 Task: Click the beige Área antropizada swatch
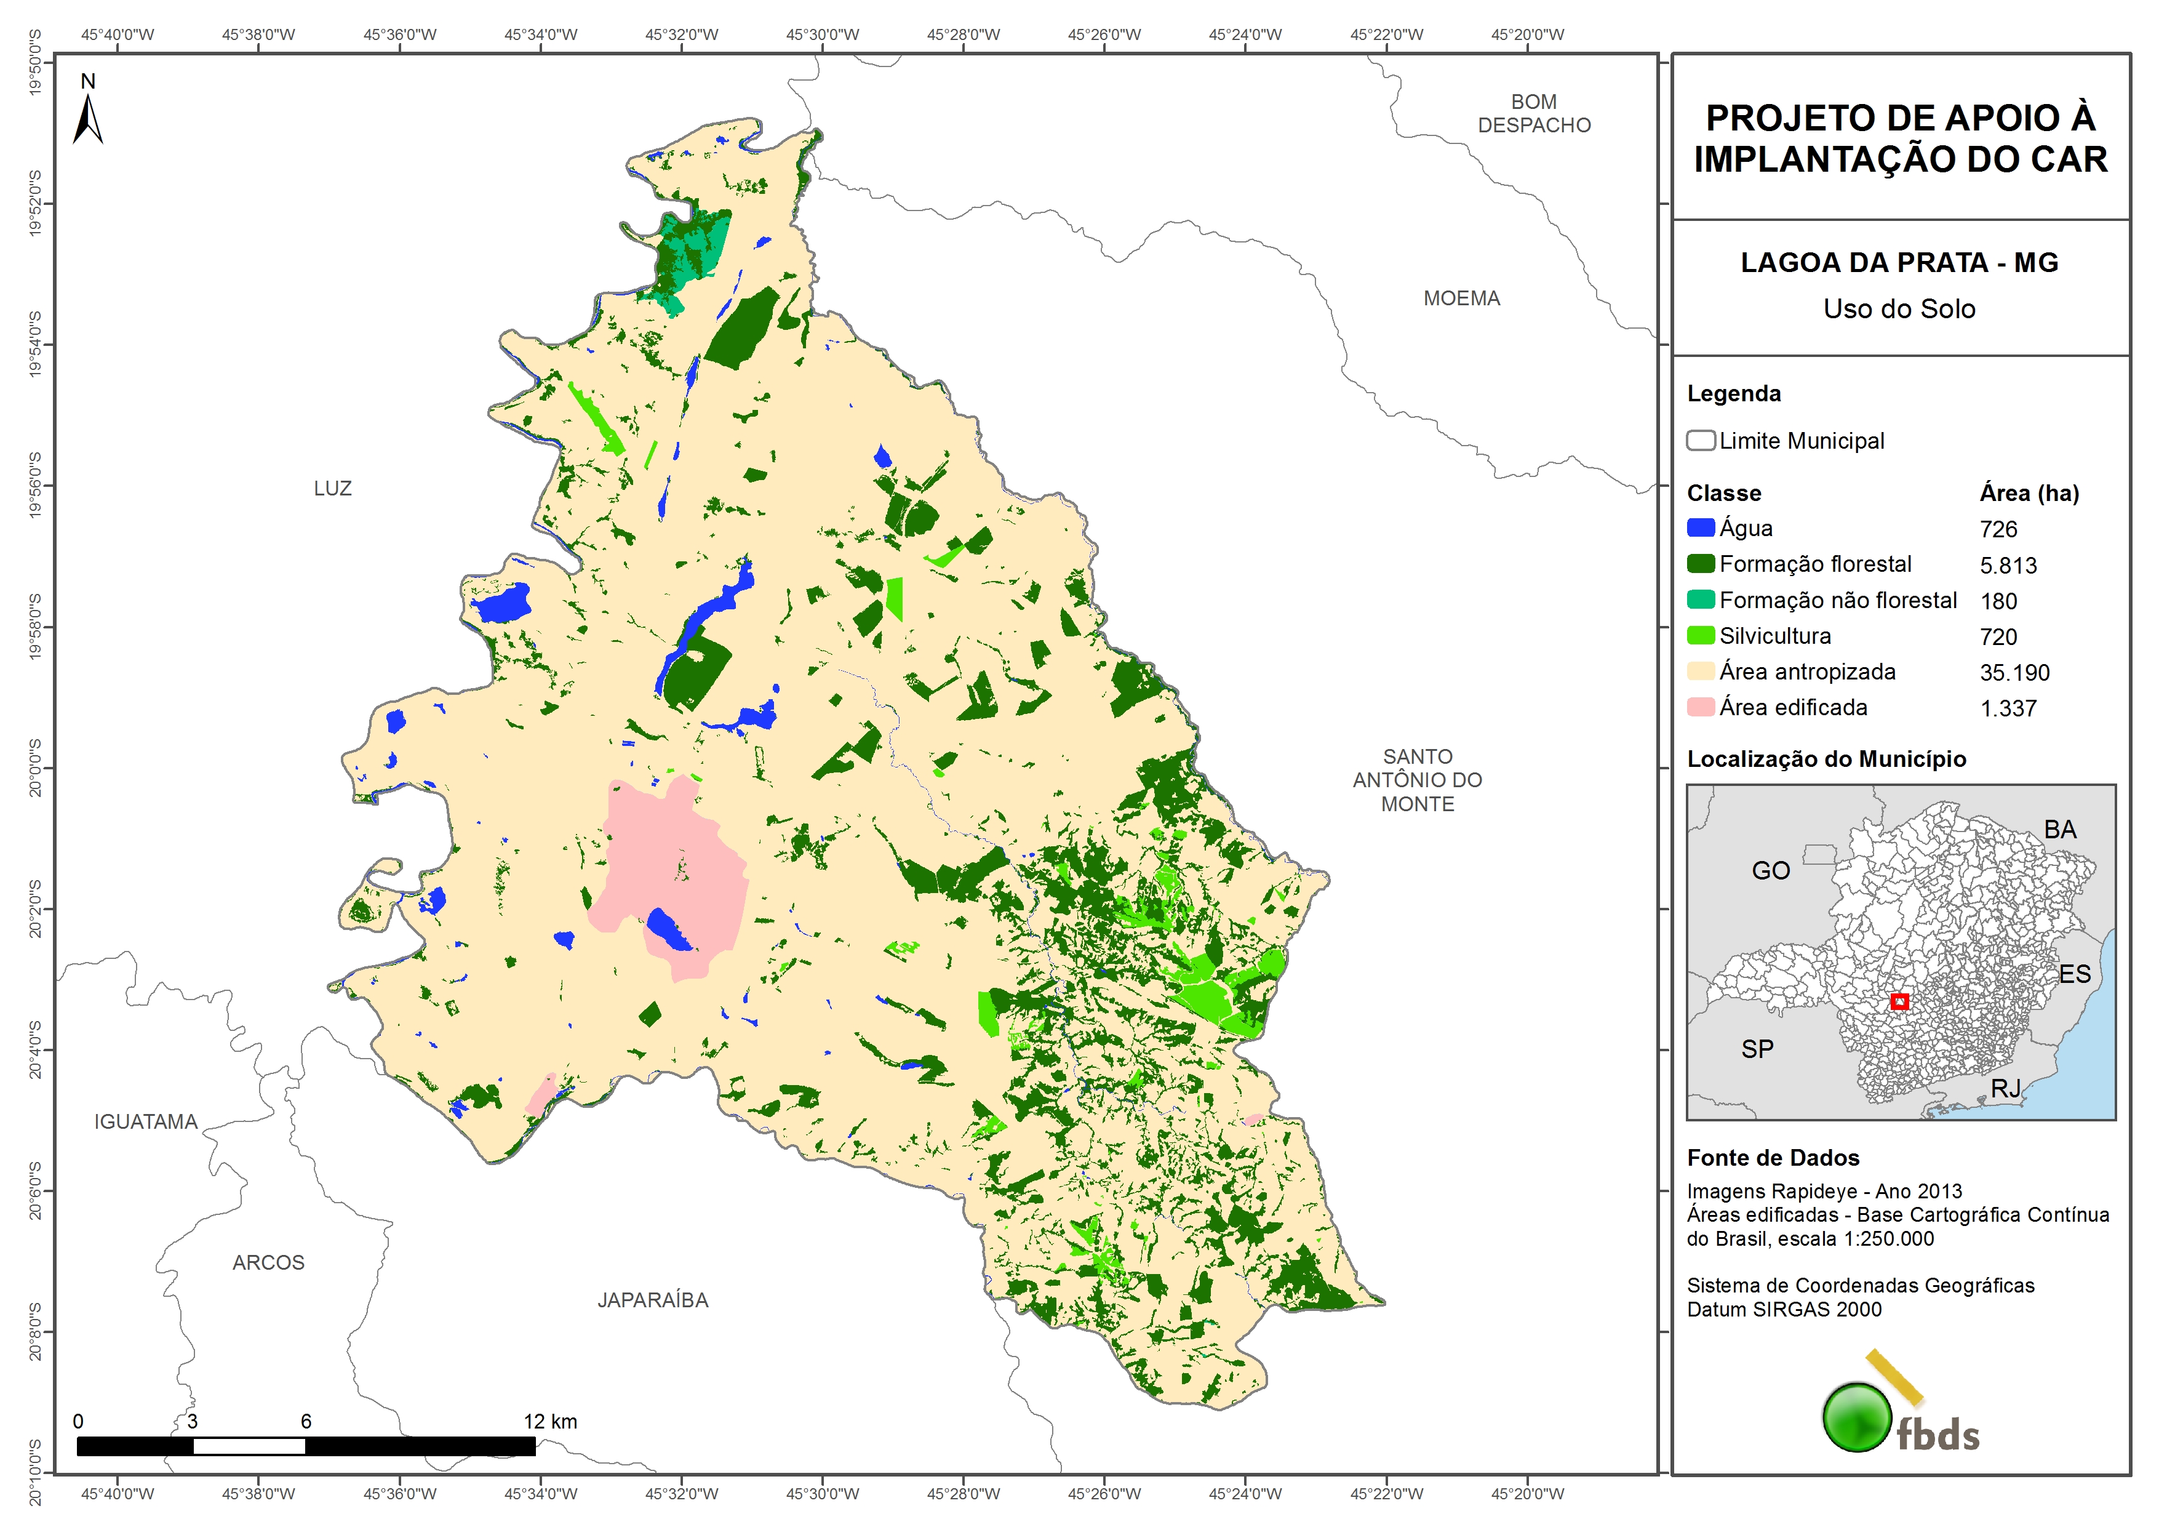[1700, 671]
